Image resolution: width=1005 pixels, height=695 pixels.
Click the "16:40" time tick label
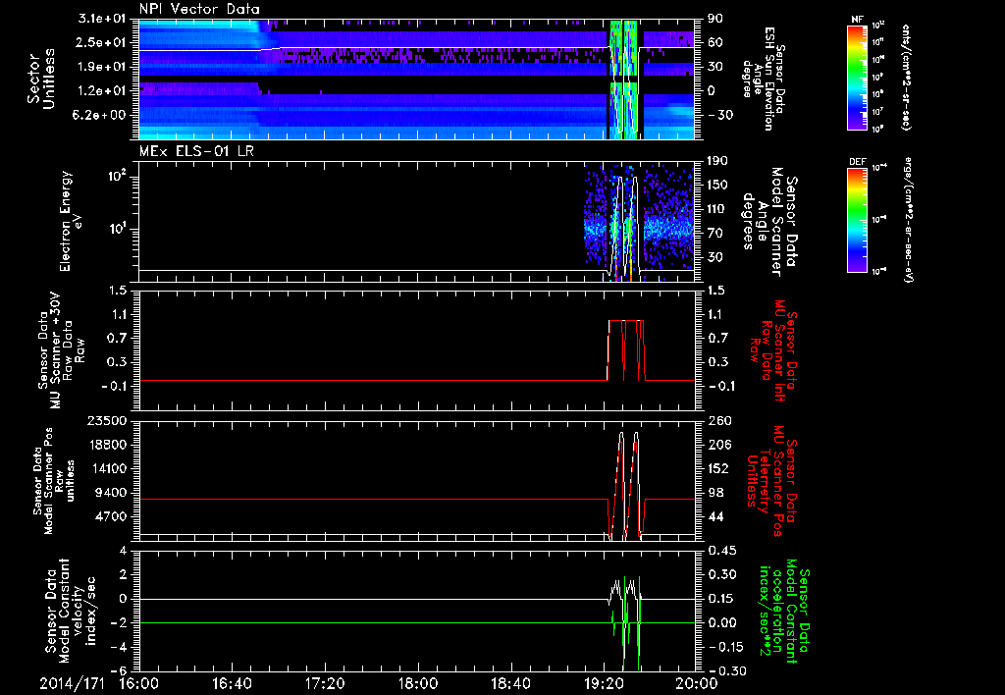point(232,683)
